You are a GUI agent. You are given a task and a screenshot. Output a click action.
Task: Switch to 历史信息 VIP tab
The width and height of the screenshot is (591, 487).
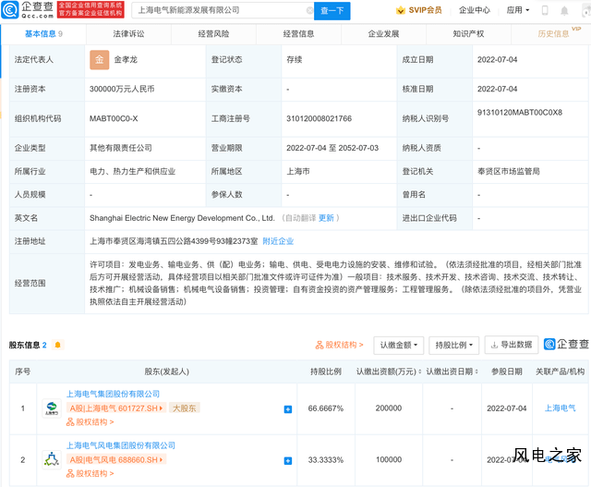[553, 34]
